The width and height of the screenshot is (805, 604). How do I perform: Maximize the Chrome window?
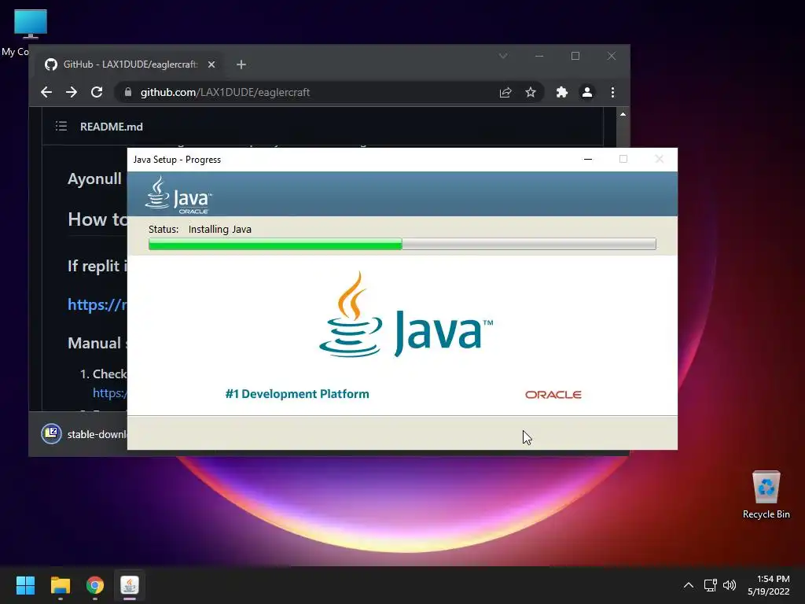[x=575, y=56]
